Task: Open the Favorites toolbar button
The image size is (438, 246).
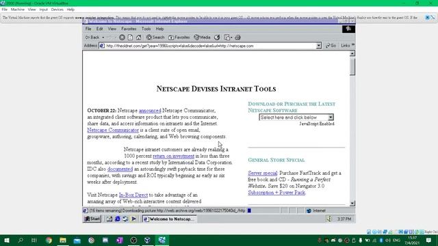Action: (x=179, y=38)
